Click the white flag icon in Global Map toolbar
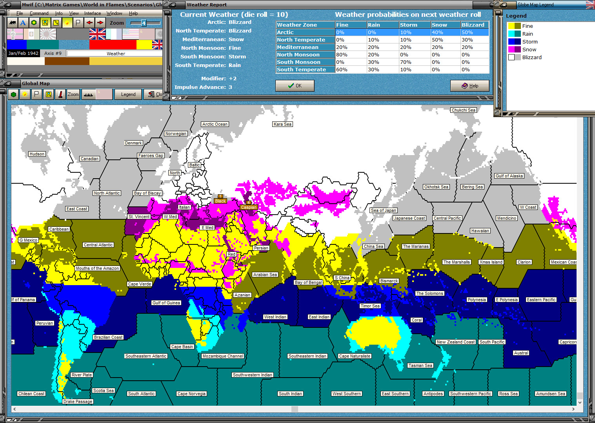Image resolution: width=595 pixels, height=423 pixels. [36, 94]
